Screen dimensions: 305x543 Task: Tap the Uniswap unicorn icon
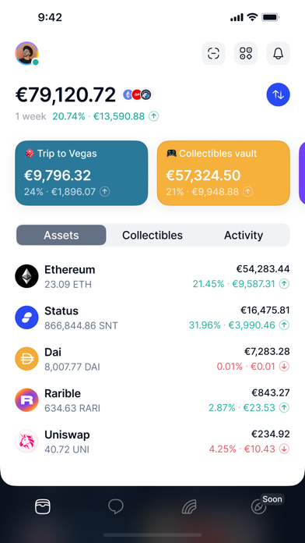pyautogui.click(x=26, y=442)
